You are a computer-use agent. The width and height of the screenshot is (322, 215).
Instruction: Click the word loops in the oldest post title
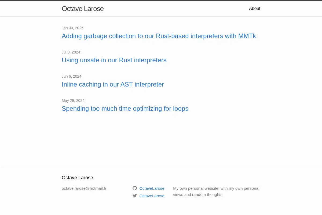pos(181,109)
